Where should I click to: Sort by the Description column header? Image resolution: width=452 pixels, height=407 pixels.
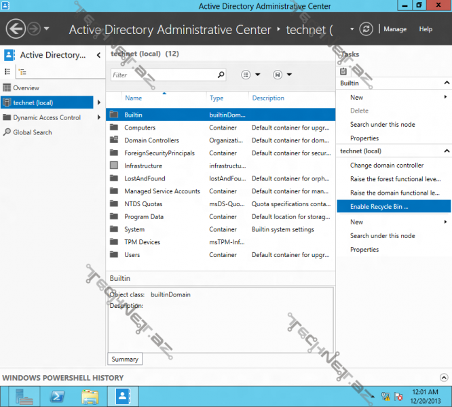(268, 98)
